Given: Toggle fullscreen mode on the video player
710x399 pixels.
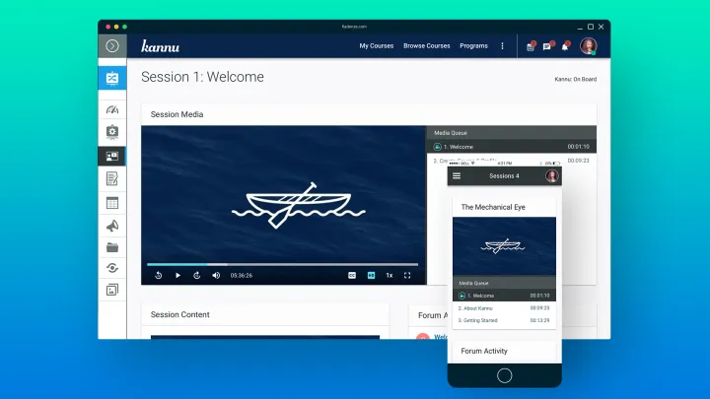Looking at the screenshot, I should click(x=407, y=275).
